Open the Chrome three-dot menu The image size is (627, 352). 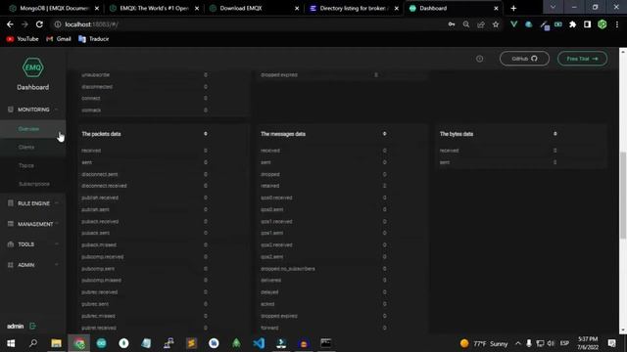coord(617,24)
